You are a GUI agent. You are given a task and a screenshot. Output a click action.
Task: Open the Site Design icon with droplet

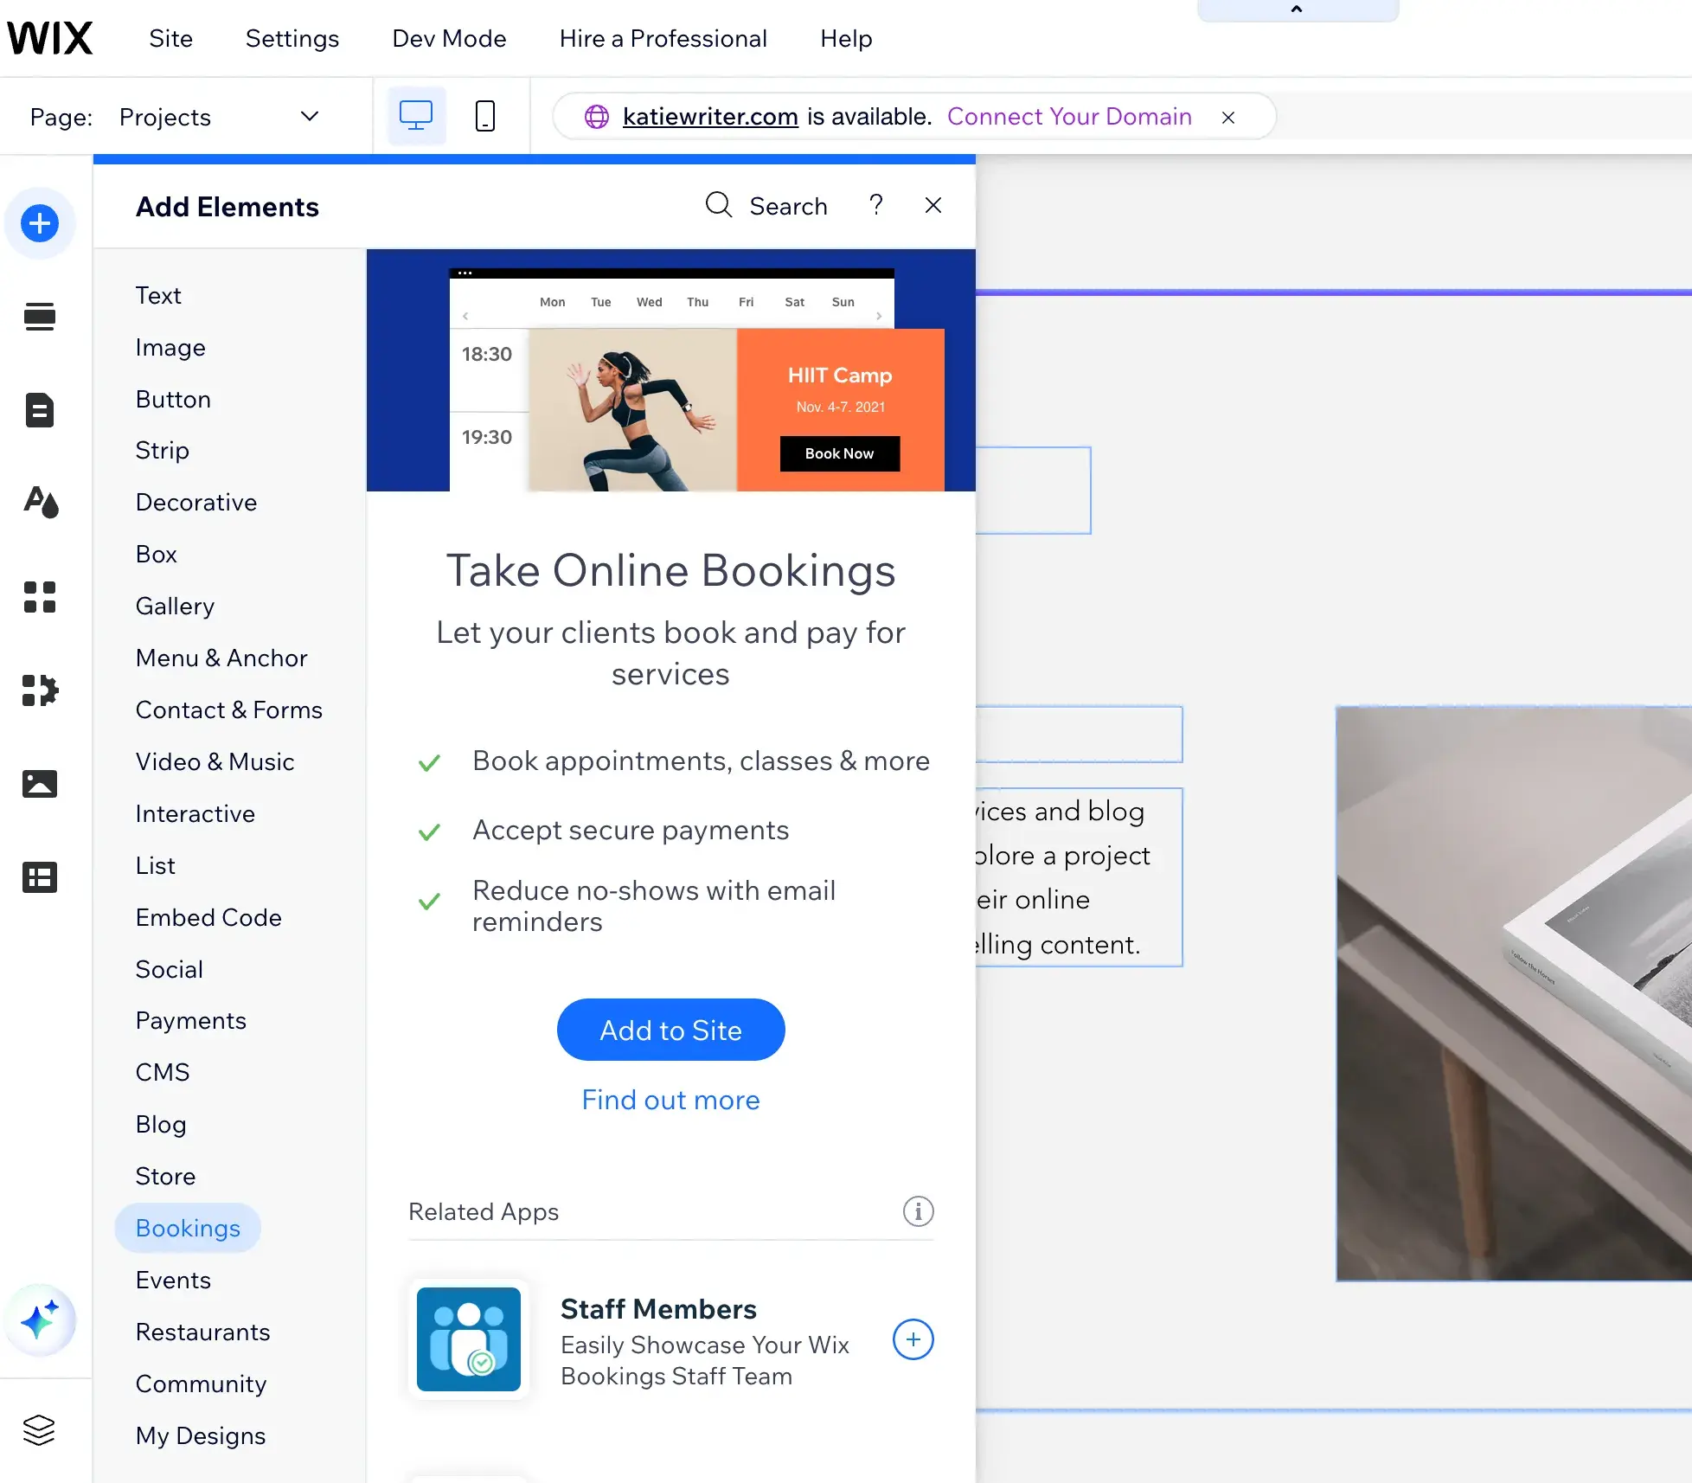pyautogui.click(x=40, y=502)
